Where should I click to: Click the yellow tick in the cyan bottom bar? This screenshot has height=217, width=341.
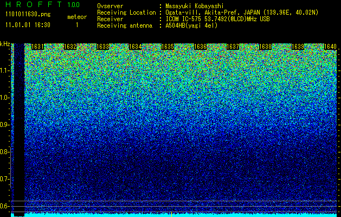[172, 214]
